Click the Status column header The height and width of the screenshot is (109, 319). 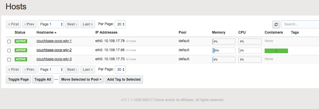[20, 32]
